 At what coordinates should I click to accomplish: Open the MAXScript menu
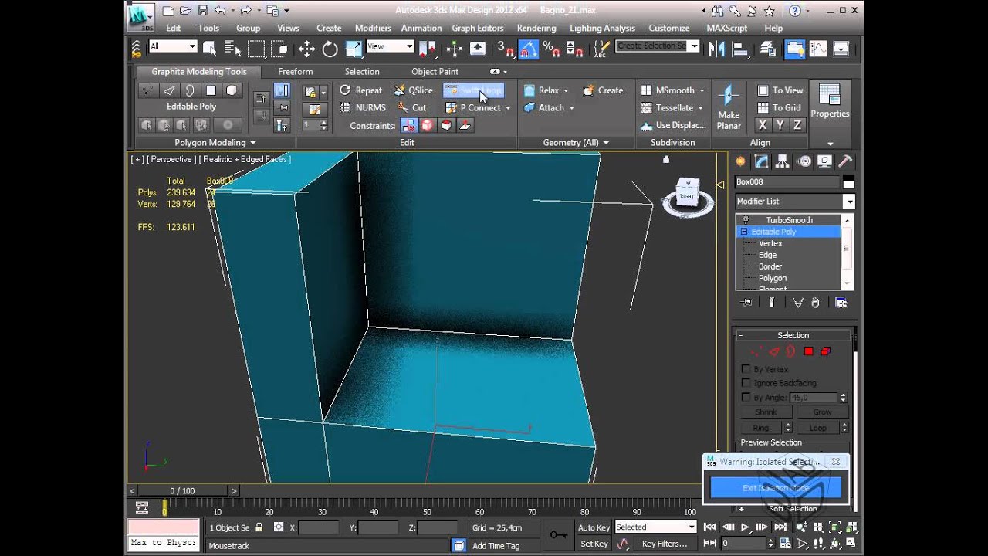pyautogui.click(x=727, y=28)
